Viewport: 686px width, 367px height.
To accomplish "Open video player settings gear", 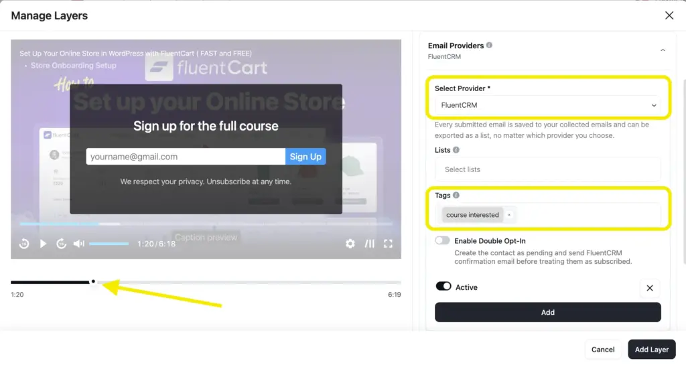I will point(350,244).
